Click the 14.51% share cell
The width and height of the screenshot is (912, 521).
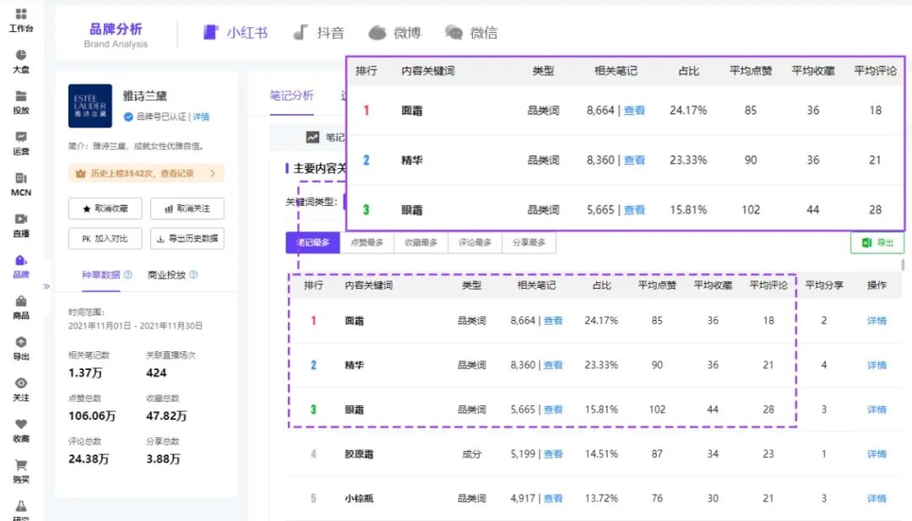[x=601, y=454]
